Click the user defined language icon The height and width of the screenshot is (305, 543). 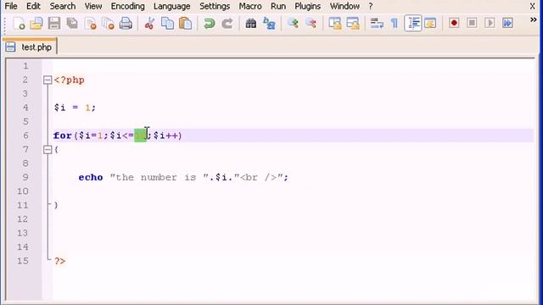pos(431,23)
